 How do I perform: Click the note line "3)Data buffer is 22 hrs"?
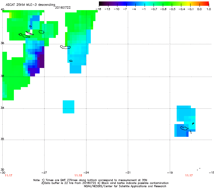[105, 183]
